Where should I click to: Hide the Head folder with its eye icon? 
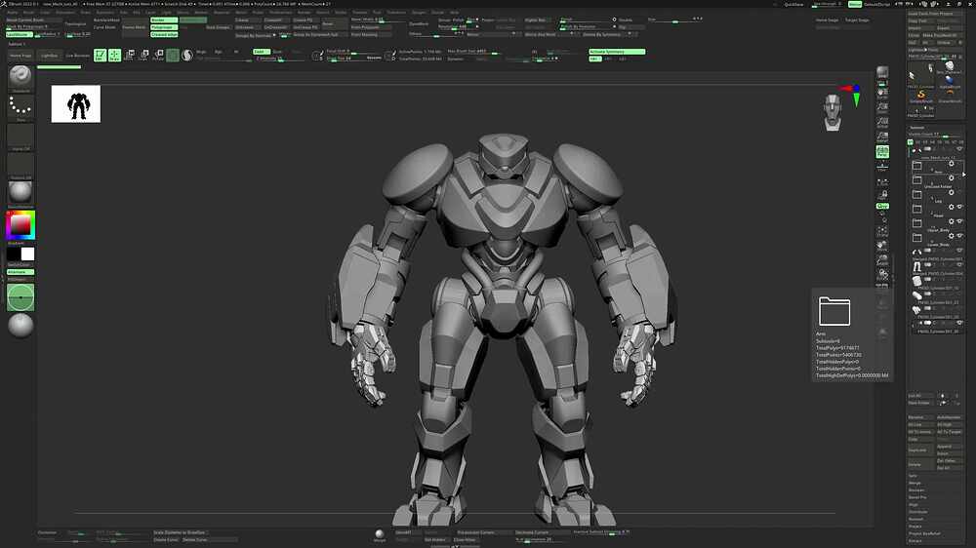click(959, 207)
